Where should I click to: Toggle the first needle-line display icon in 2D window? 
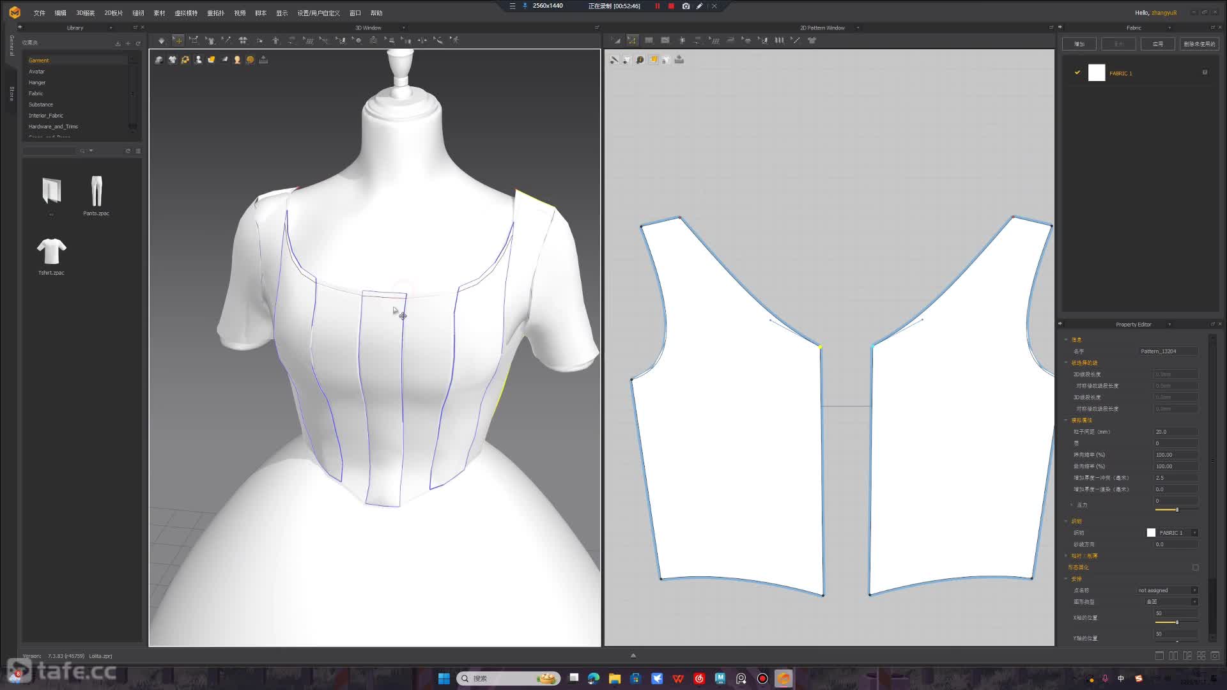point(614,60)
